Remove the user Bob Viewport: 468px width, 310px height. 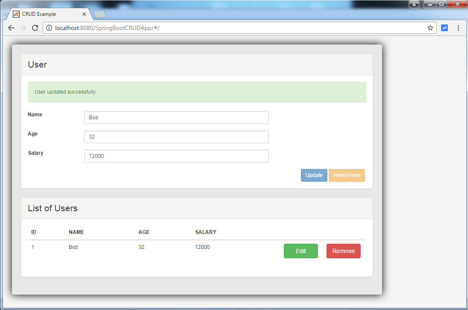[343, 251]
